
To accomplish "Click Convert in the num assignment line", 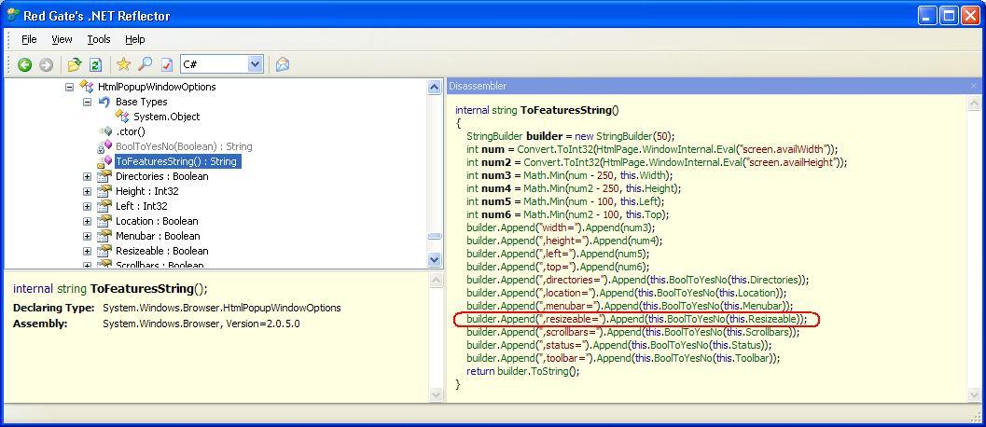I will (535, 149).
